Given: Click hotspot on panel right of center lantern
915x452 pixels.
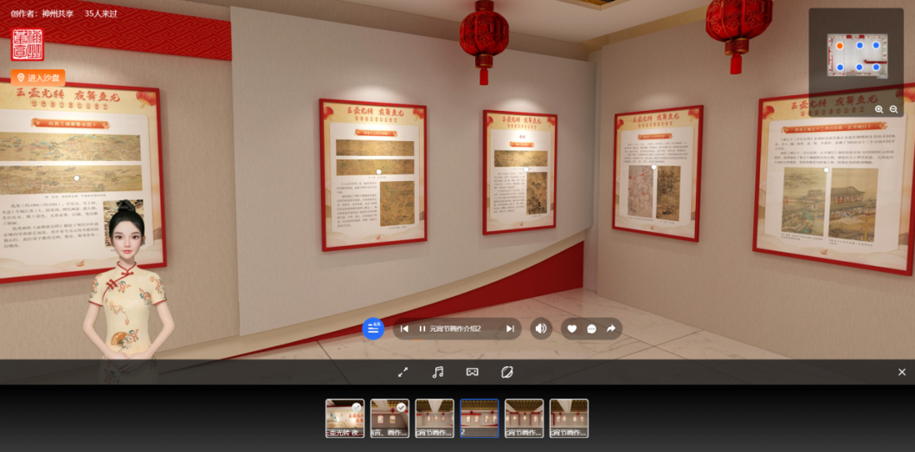Looking at the screenshot, I should point(525,170).
